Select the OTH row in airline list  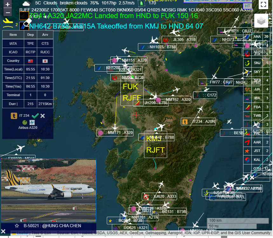(x=257, y=169)
